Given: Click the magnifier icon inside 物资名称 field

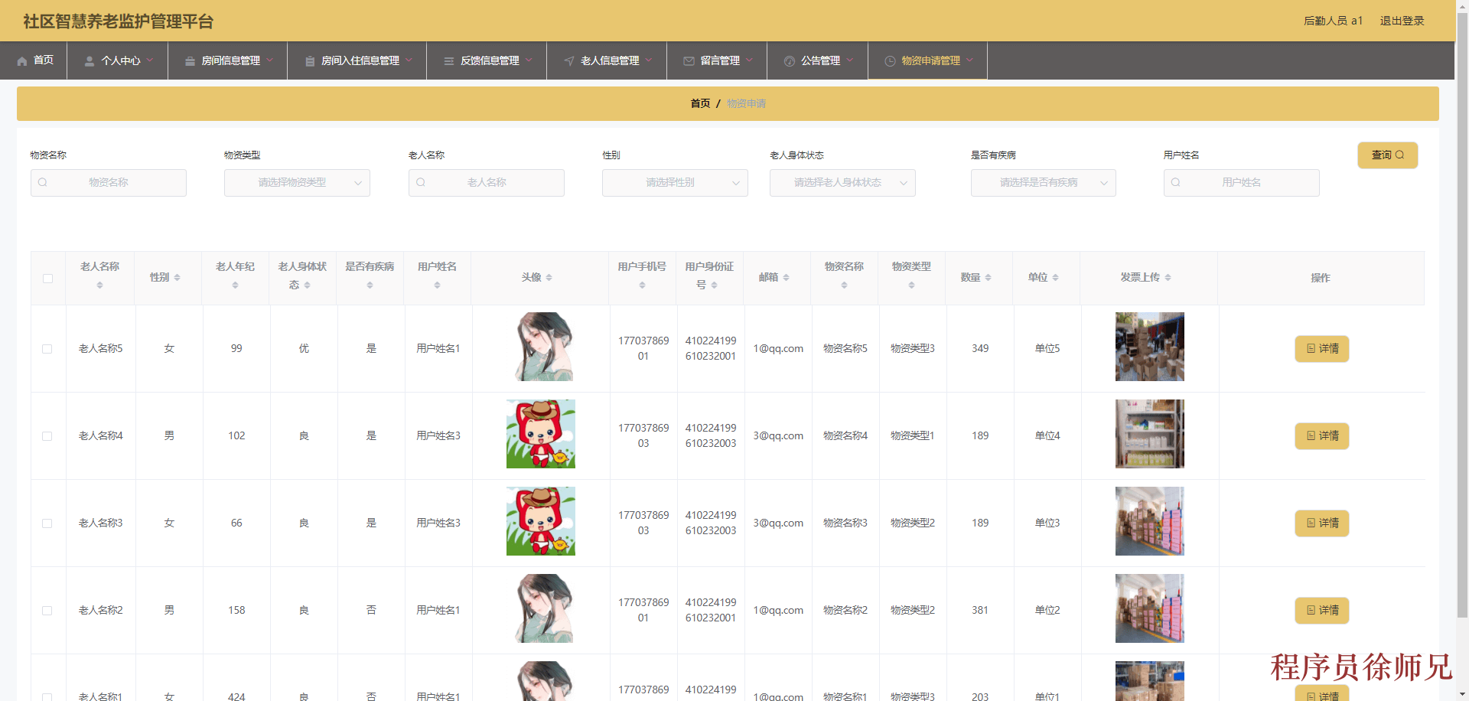Looking at the screenshot, I should tap(43, 182).
